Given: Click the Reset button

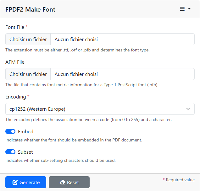Looking at the screenshot, I should point(69,182).
